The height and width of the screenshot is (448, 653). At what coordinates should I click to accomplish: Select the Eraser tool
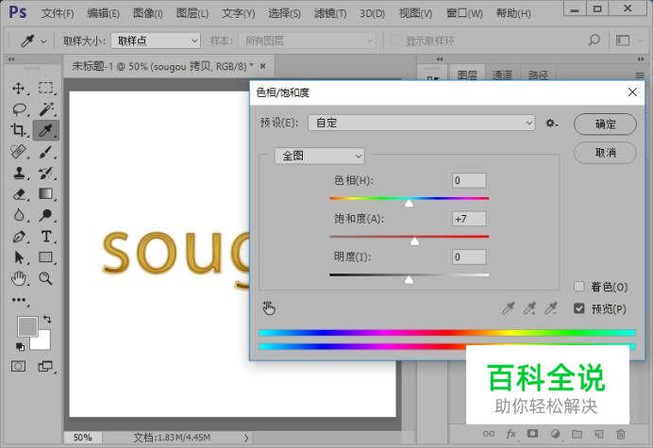pyautogui.click(x=19, y=194)
